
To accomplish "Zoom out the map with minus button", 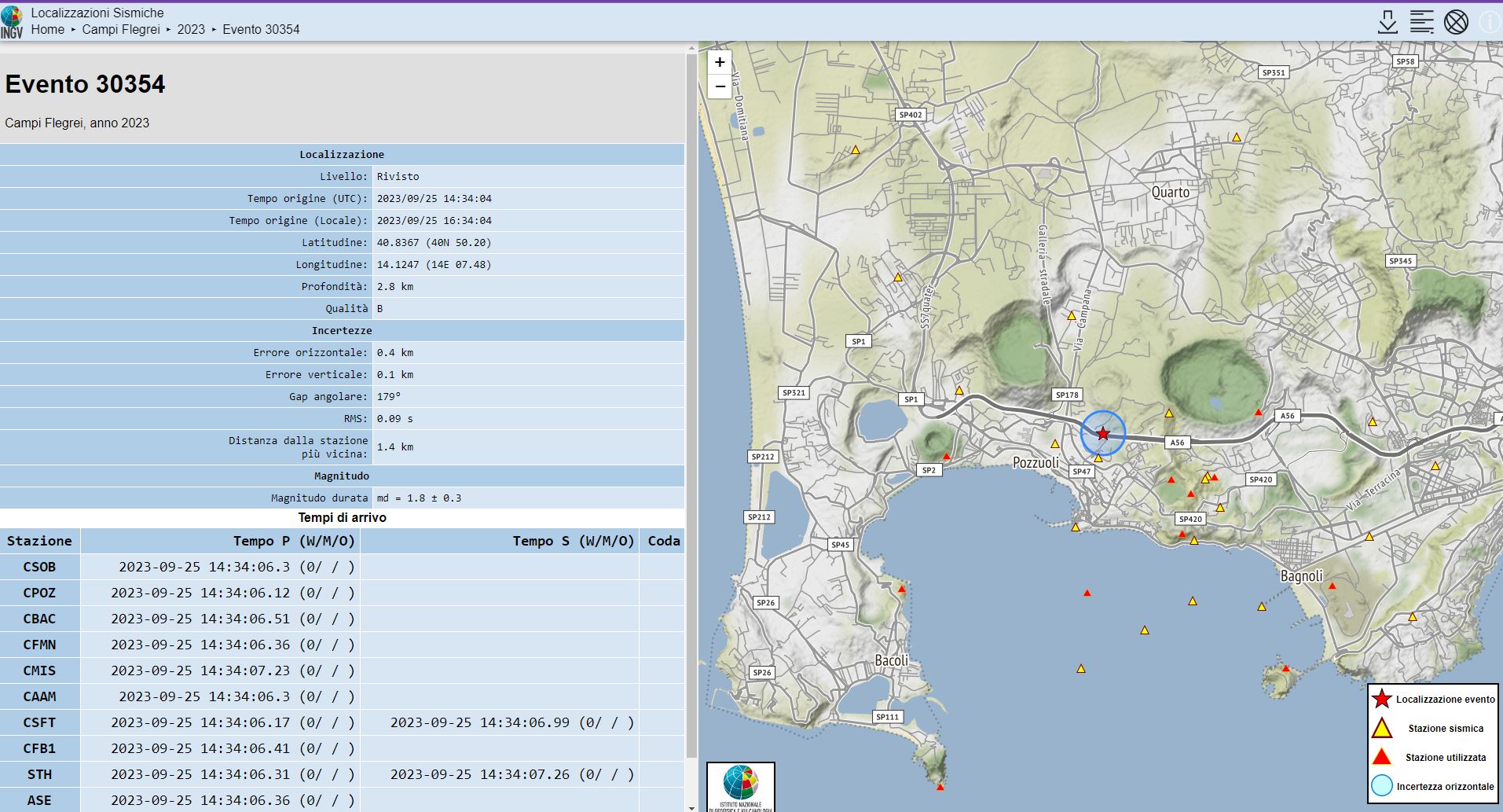I will pos(720,86).
